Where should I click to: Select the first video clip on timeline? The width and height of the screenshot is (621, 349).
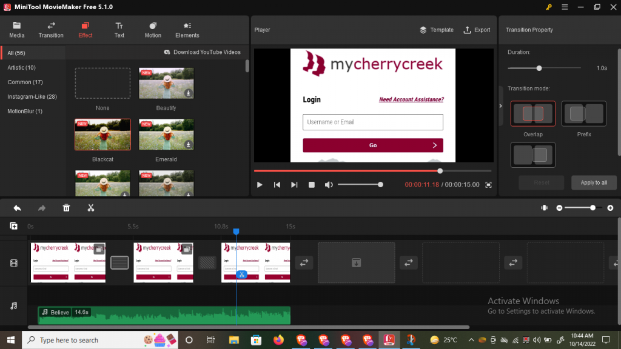click(68, 262)
